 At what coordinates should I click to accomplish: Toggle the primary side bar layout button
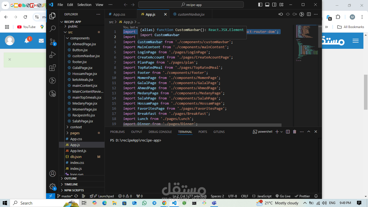point(260,5)
